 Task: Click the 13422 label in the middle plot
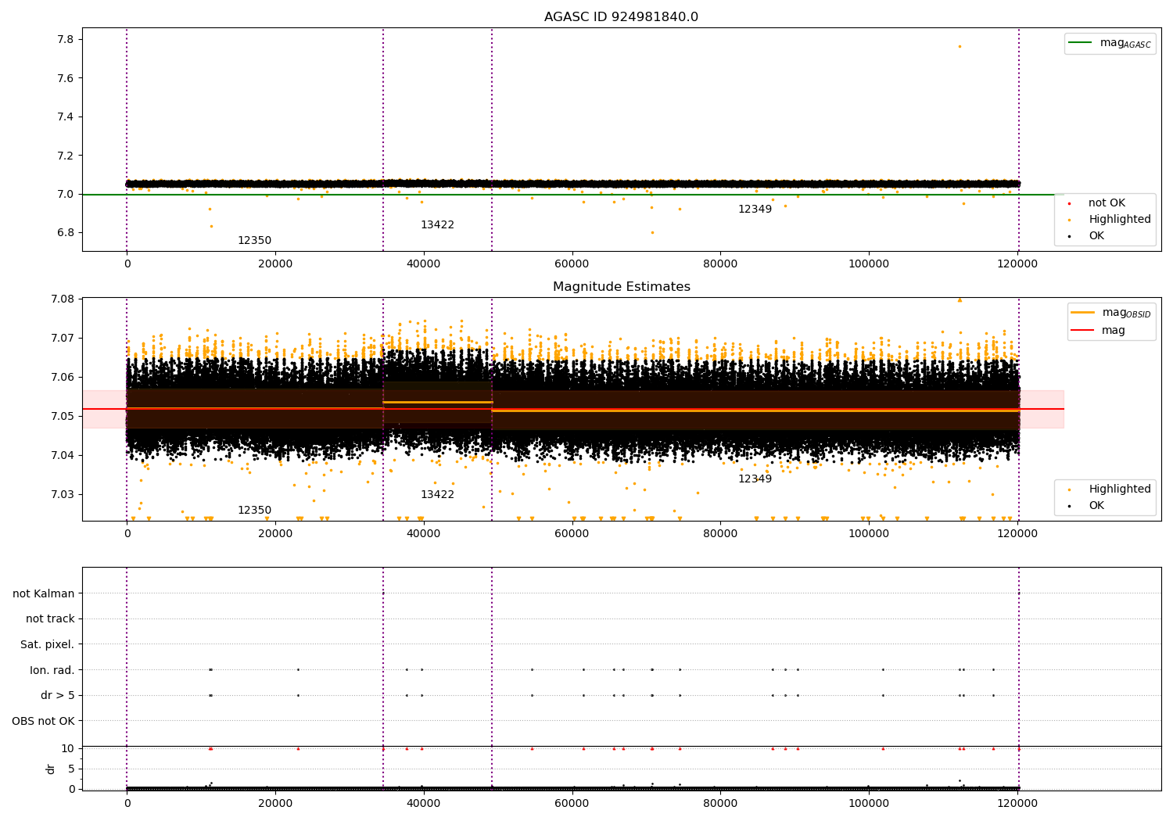[x=437, y=495]
